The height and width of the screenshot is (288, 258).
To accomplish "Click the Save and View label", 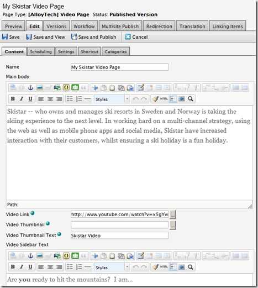I will (49, 37).
